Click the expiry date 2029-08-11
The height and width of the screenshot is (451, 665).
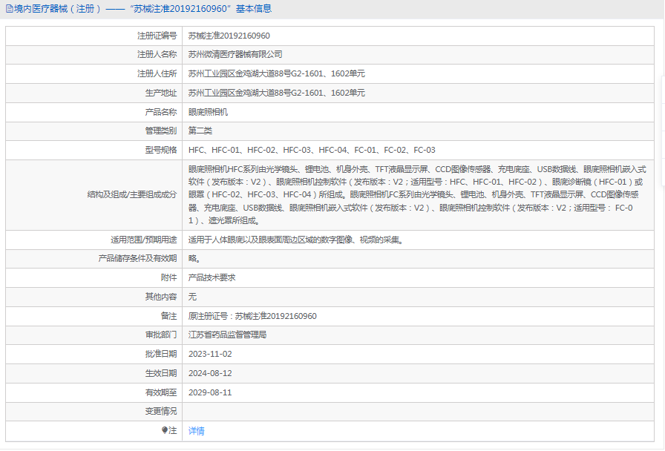pyautogui.click(x=210, y=392)
